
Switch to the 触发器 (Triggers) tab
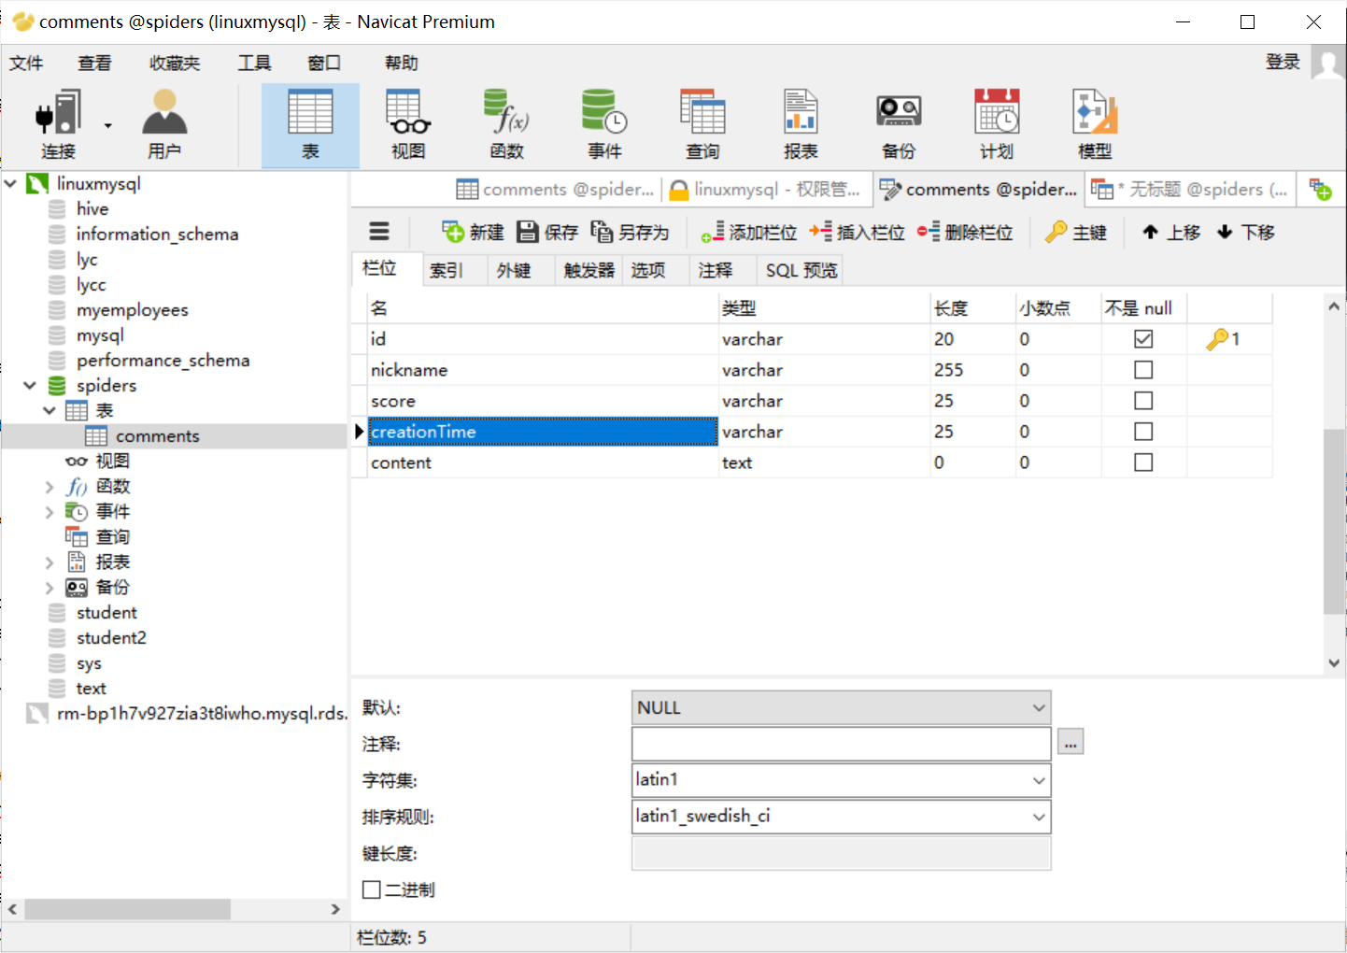[589, 270]
